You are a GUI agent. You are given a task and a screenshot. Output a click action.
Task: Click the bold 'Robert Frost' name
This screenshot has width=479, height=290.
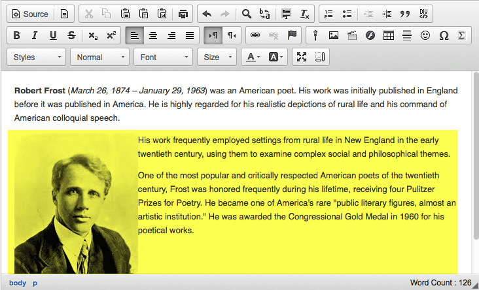[40, 91]
